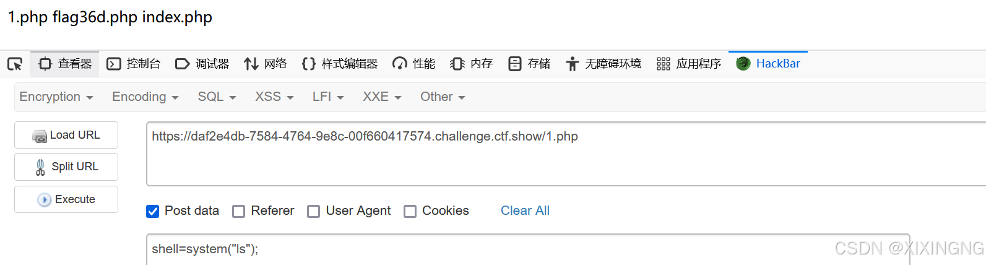Open the Storage (存储) panel
The width and height of the screenshot is (986, 265).
click(529, 64)
